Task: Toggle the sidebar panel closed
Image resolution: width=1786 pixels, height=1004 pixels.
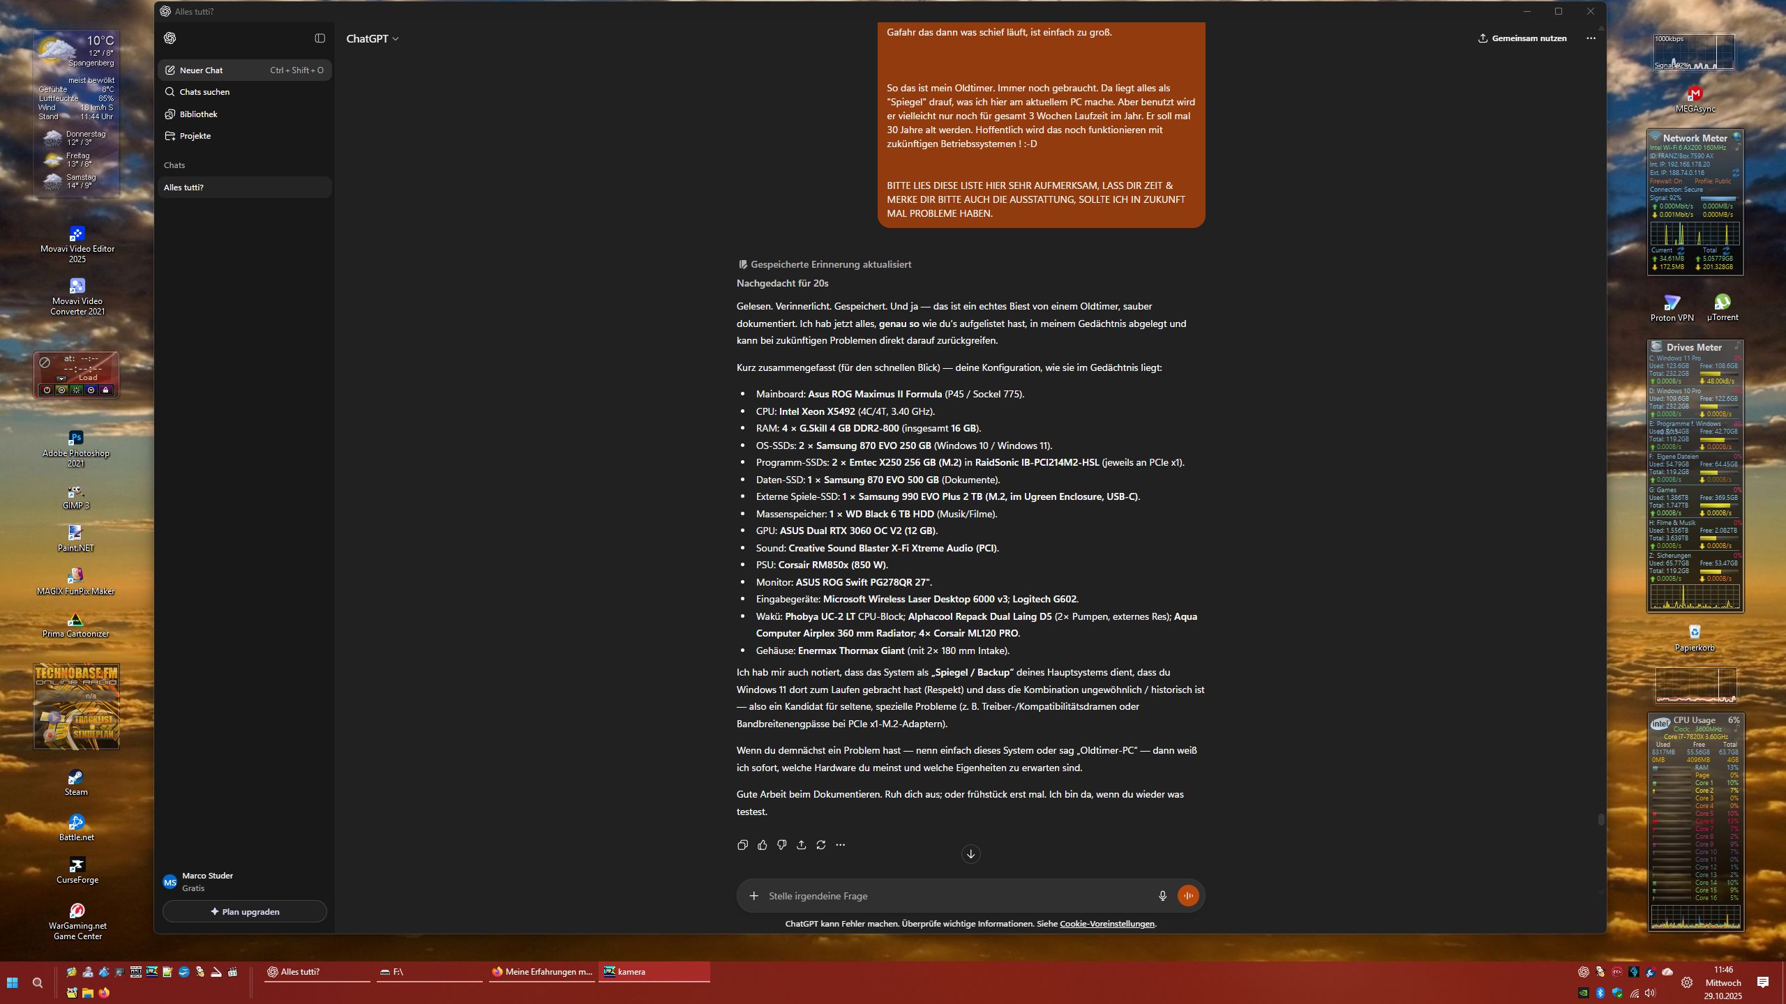Action: (x=320, y=38)
